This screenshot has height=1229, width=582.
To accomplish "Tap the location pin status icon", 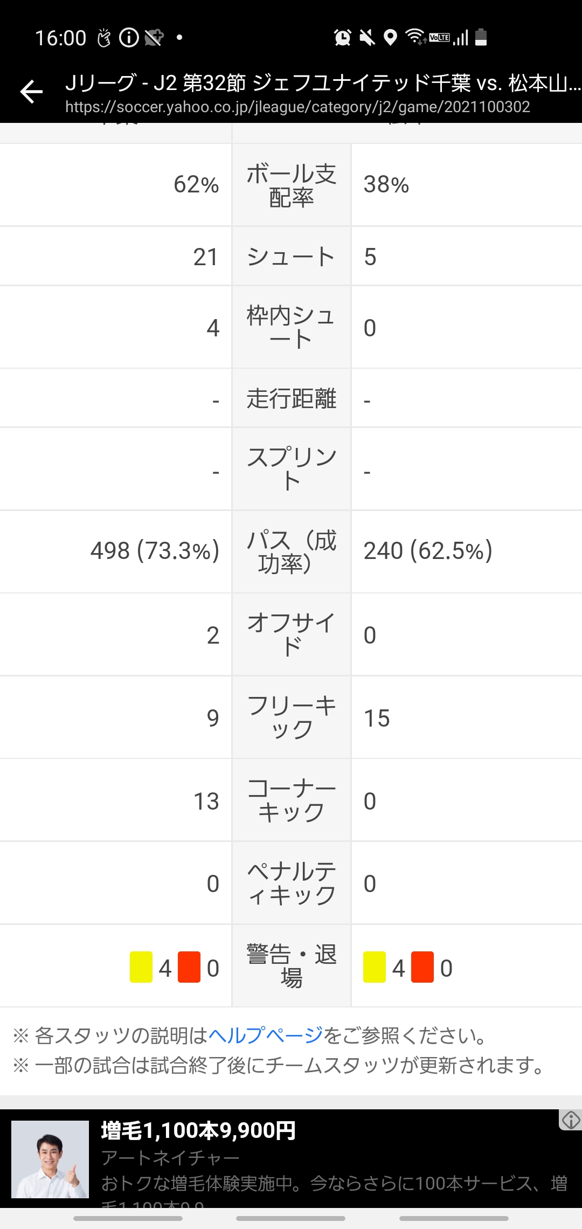I will [390, 38].
